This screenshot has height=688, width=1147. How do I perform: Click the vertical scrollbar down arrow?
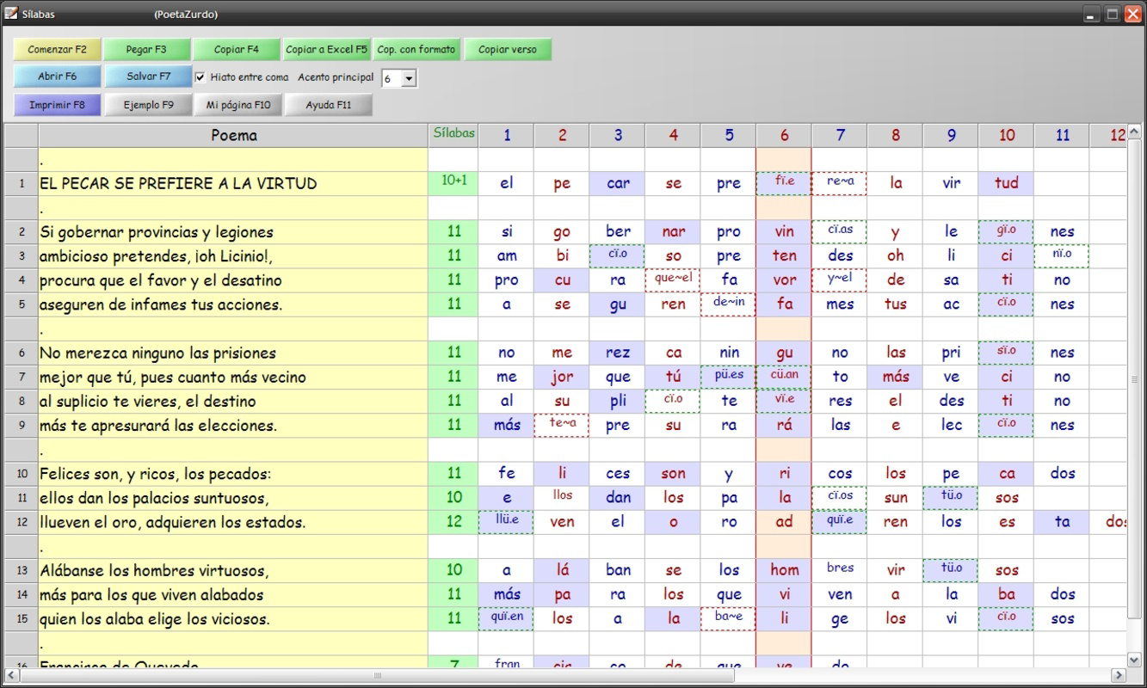point(1134,660)
